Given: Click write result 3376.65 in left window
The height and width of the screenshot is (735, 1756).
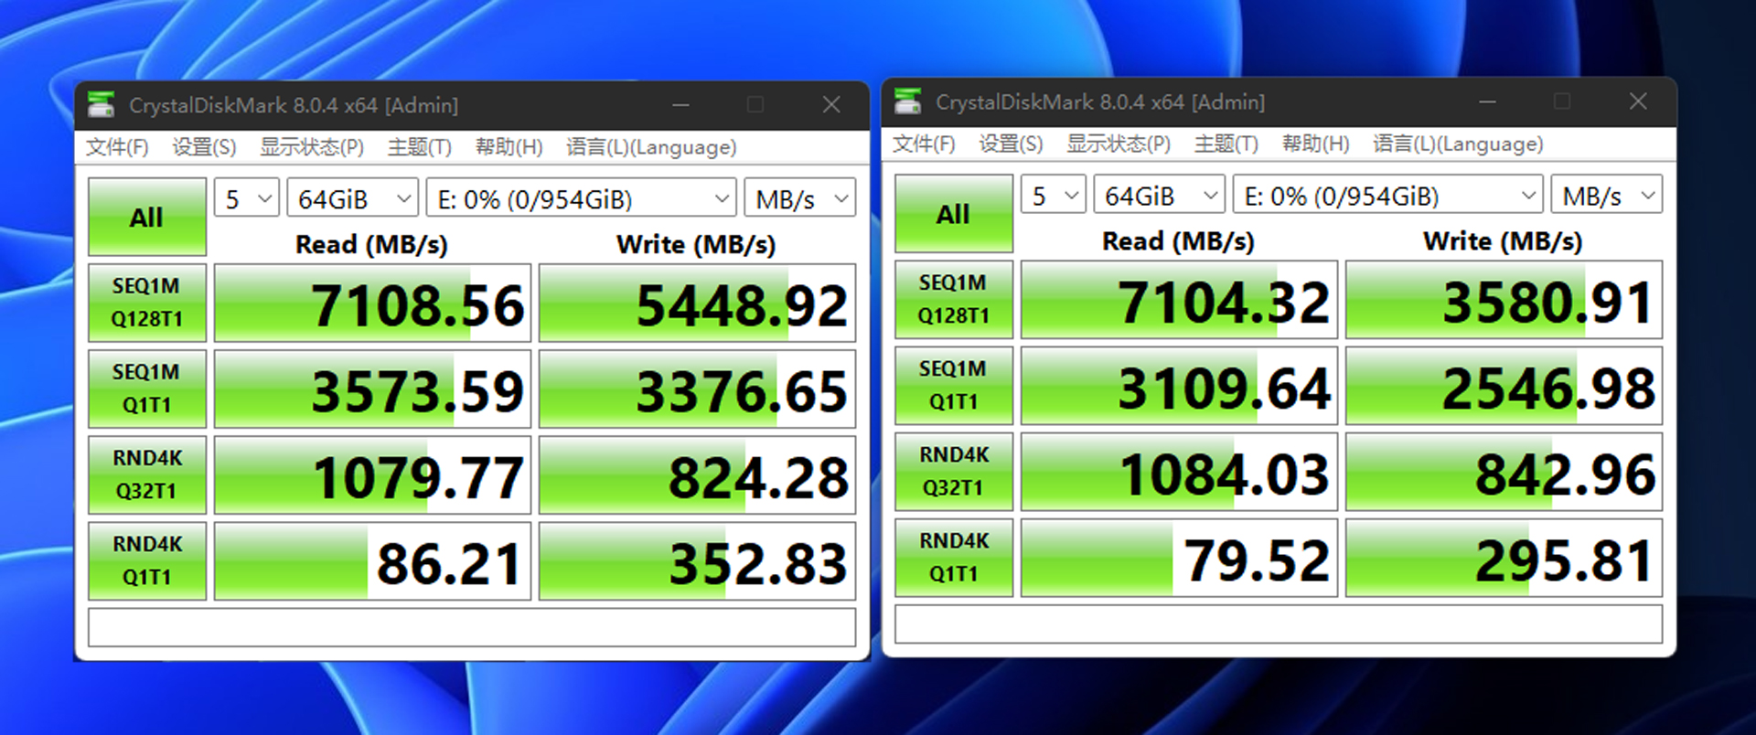Looking at the screenshot, I should coord(697,389).
